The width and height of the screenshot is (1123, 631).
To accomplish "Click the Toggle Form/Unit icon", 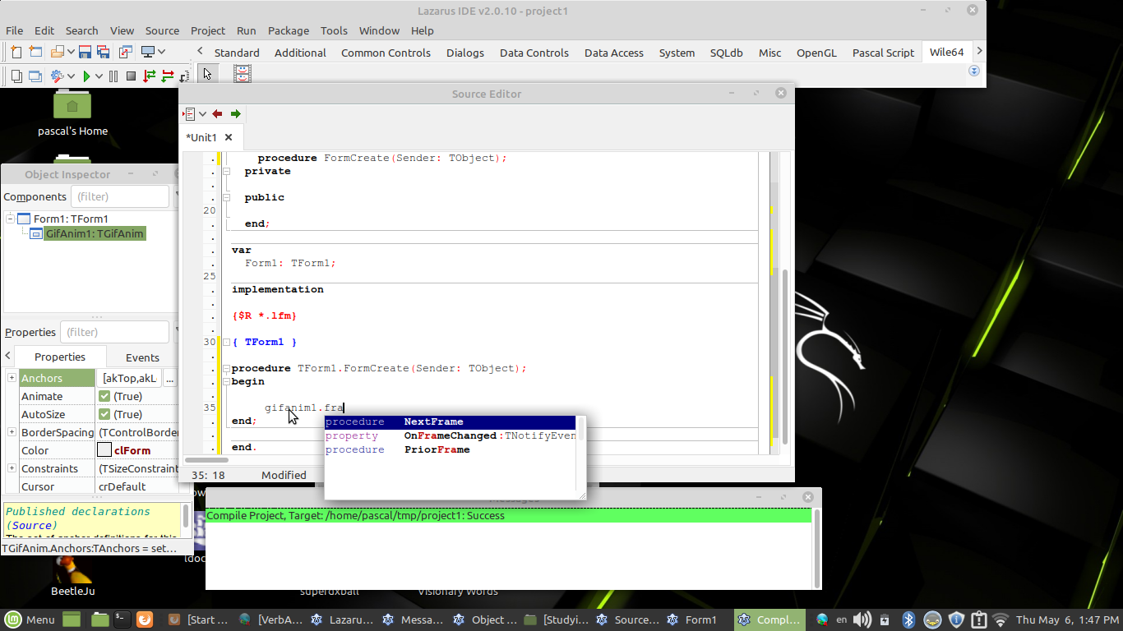I will [126, 52].
